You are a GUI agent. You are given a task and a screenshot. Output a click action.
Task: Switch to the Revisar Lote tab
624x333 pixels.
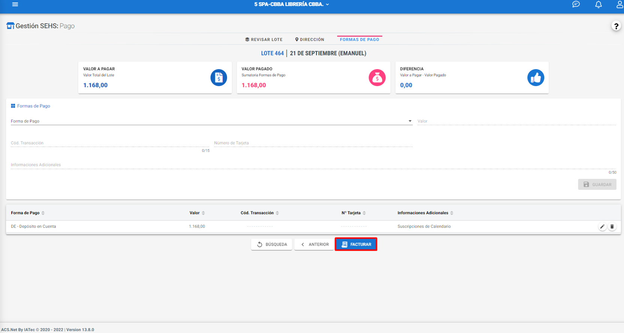264,39
